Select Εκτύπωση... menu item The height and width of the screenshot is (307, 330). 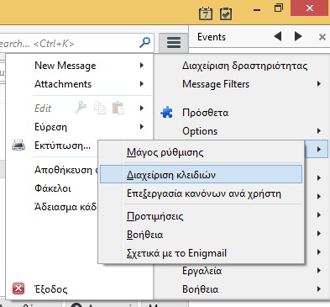point(62,146)
